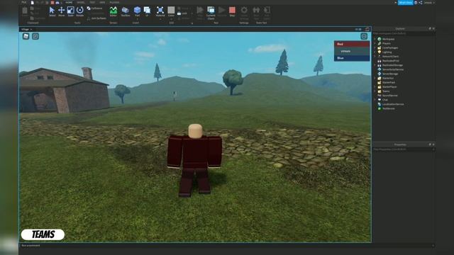Image resolution: width=454 pixels, height=255 pixels.
Task: Activate the Scale tool
Action: 71,11
